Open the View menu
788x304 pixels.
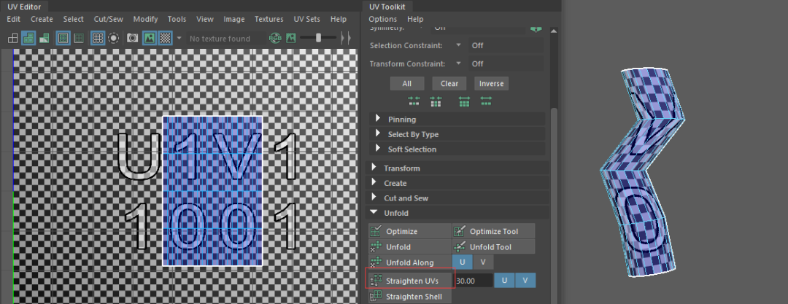(x=205, y=19)
